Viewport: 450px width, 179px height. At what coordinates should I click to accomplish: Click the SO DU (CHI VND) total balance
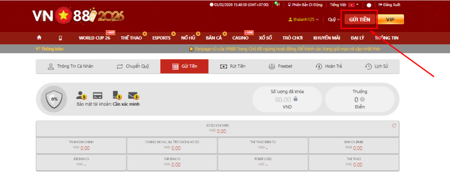218,129
